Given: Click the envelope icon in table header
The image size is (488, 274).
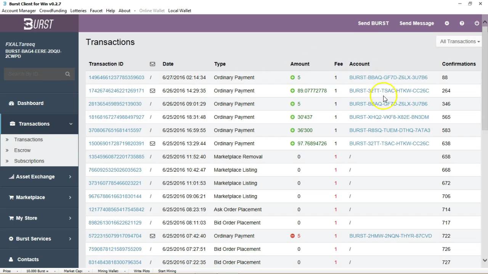Looking at the screenshot, I should 152,64.
